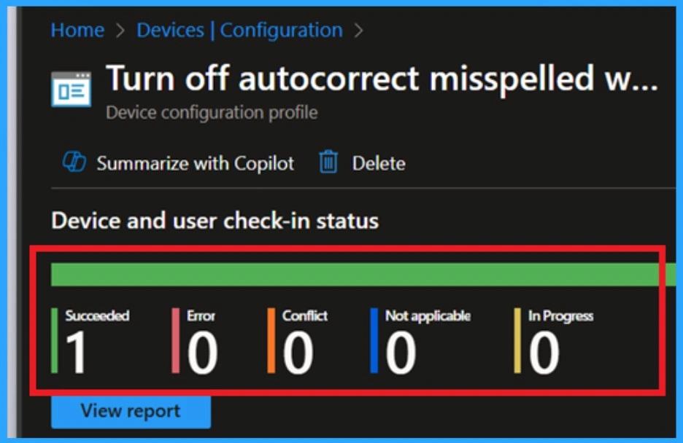This screenshot has height=443, width=683.
Task: Select the Error count value
Action: (202, 353)
